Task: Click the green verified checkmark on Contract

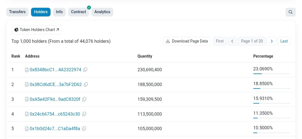Action: coord(89,8)
